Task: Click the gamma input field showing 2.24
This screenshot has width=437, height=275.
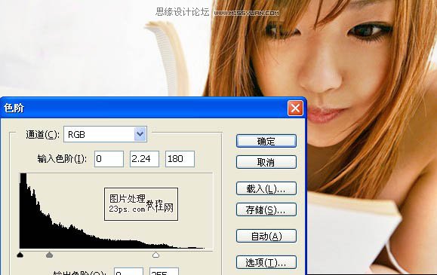Action: pyautogui.click(x=144, y=159)
